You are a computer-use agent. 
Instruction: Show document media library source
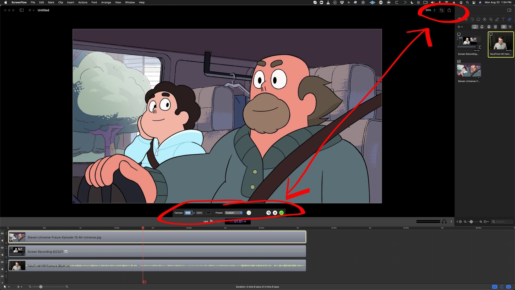pos(475,27)
